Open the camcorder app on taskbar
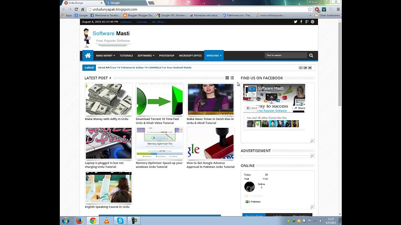Viewport: 401px width, 225px height. click(134, 221)
